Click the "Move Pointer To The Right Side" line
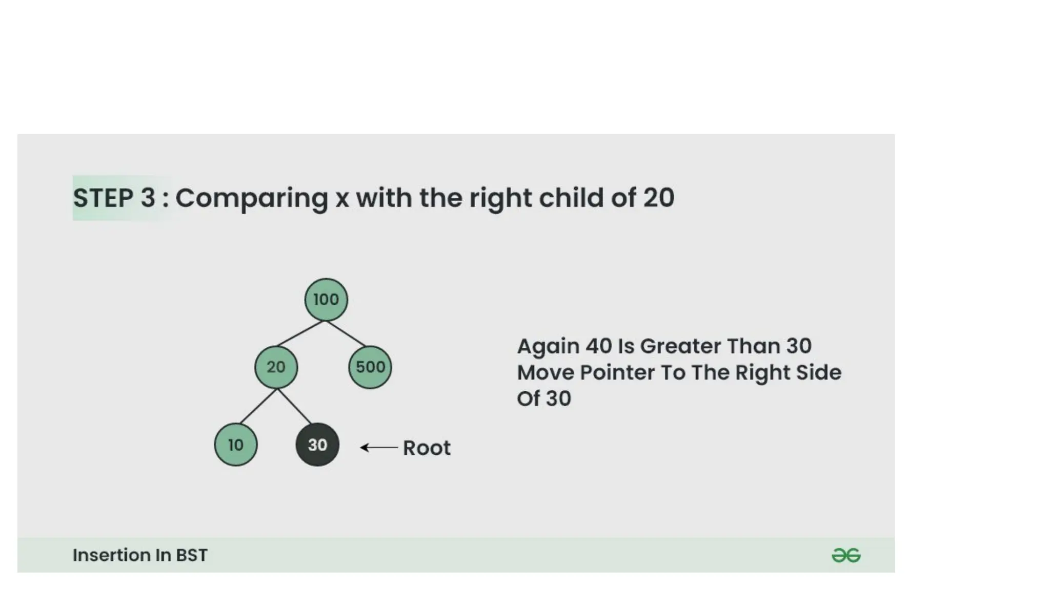This screenshot has width=1050, height=590. point(679,372)
